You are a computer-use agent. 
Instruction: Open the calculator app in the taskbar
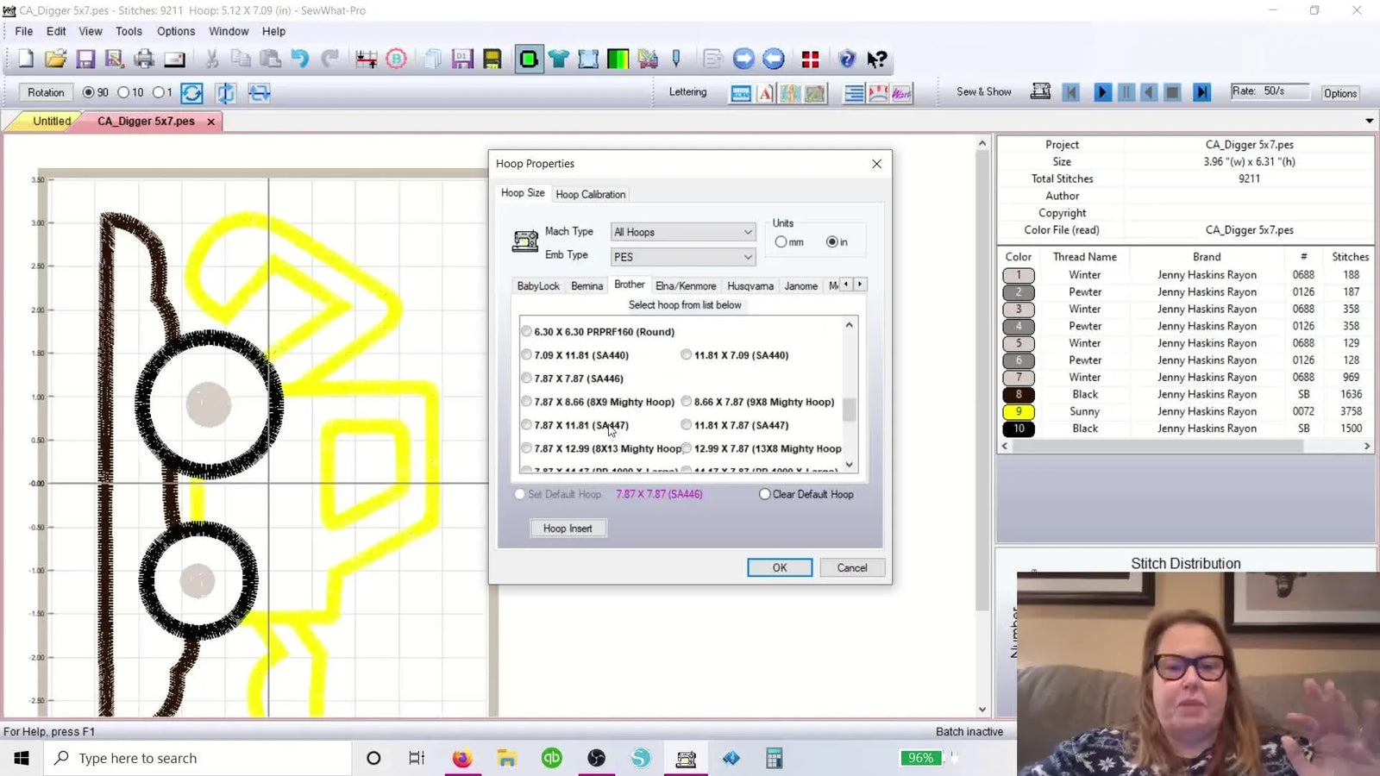775,758
